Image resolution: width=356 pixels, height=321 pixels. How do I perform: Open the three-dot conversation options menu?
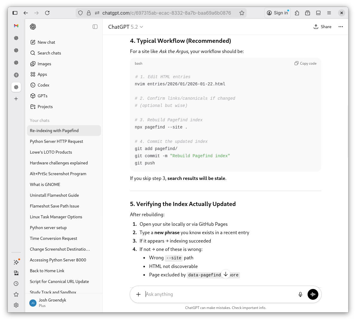tap(341, 27)
